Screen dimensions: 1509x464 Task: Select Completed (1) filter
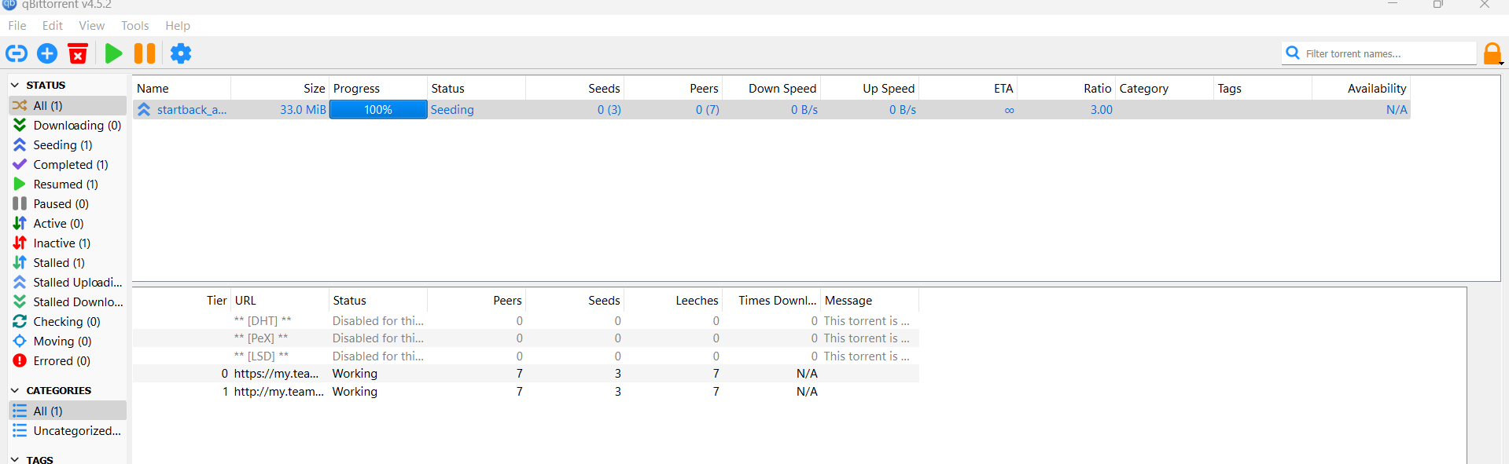pos(68,164)
